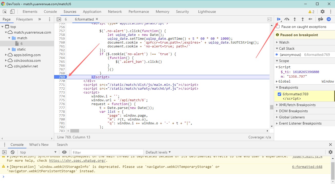Open the Console panel tab

[x=50, y=12]
